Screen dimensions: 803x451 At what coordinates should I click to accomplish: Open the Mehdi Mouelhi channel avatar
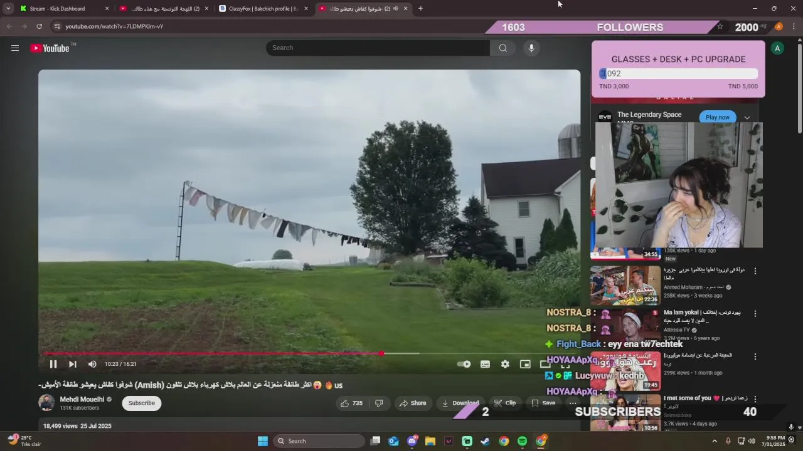click(x=46, y=403)
